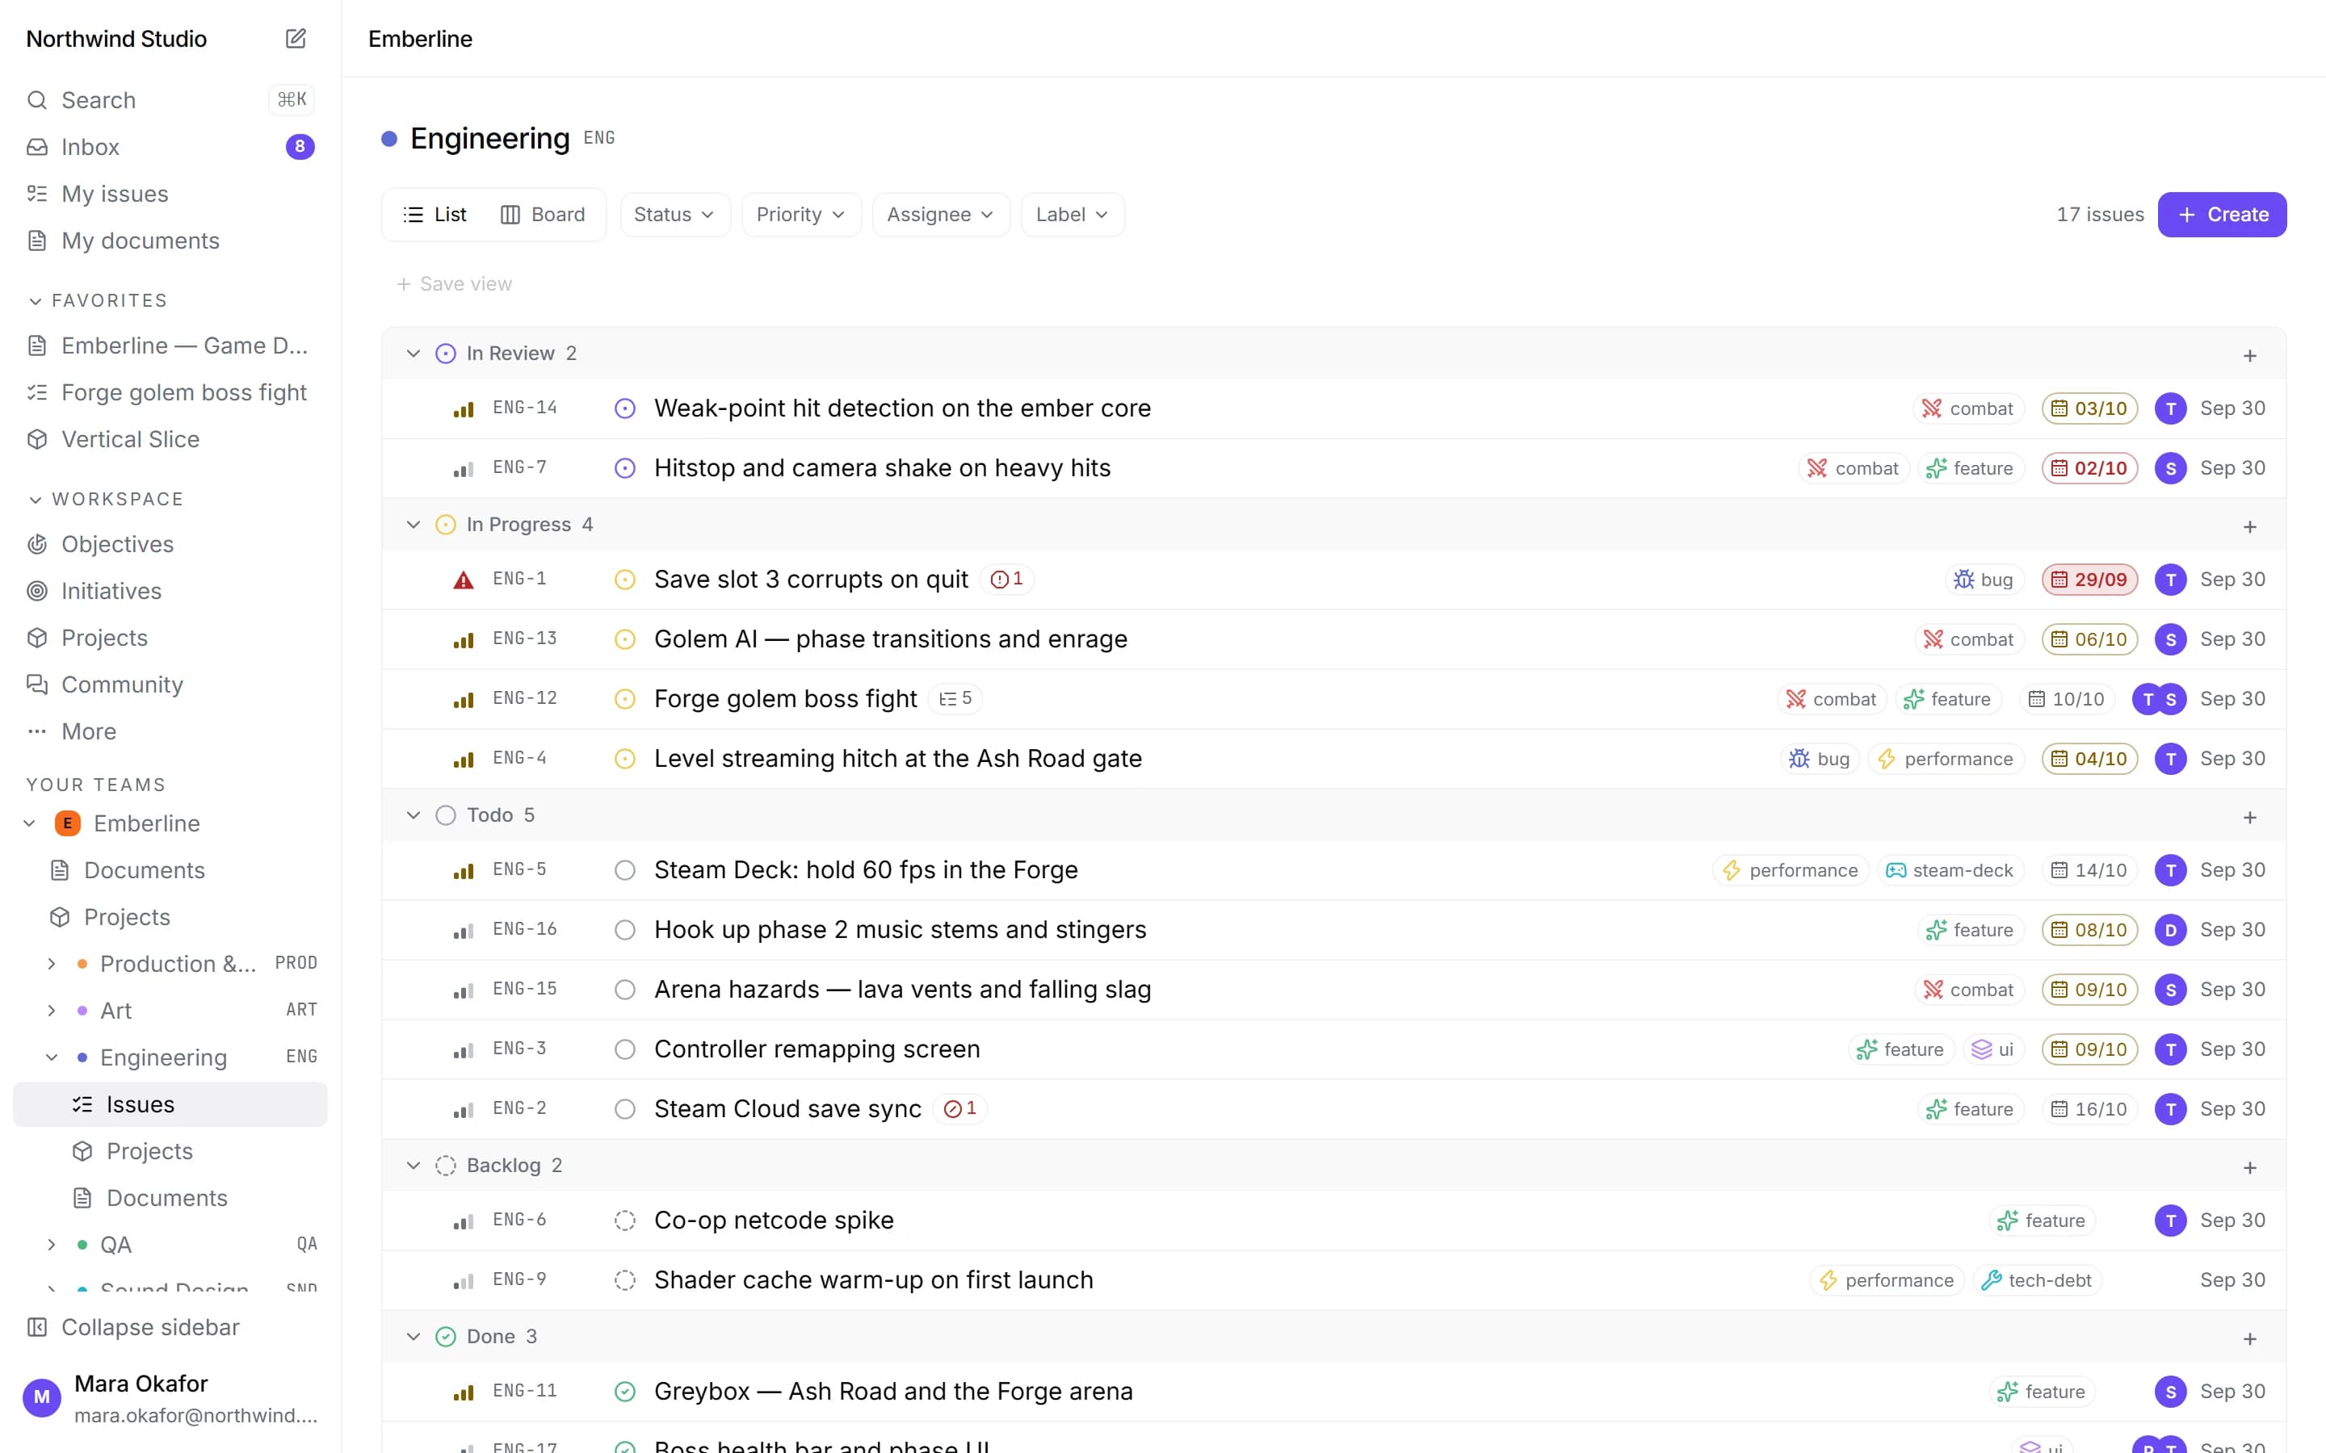Click due date 29/09 on ENG-1

click(x=2089, y=580)
